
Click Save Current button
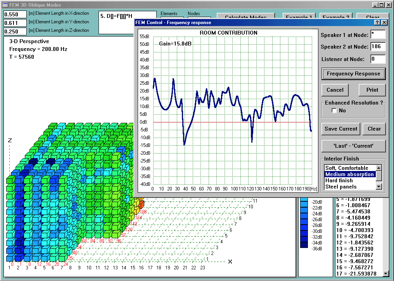click(341, 129)
